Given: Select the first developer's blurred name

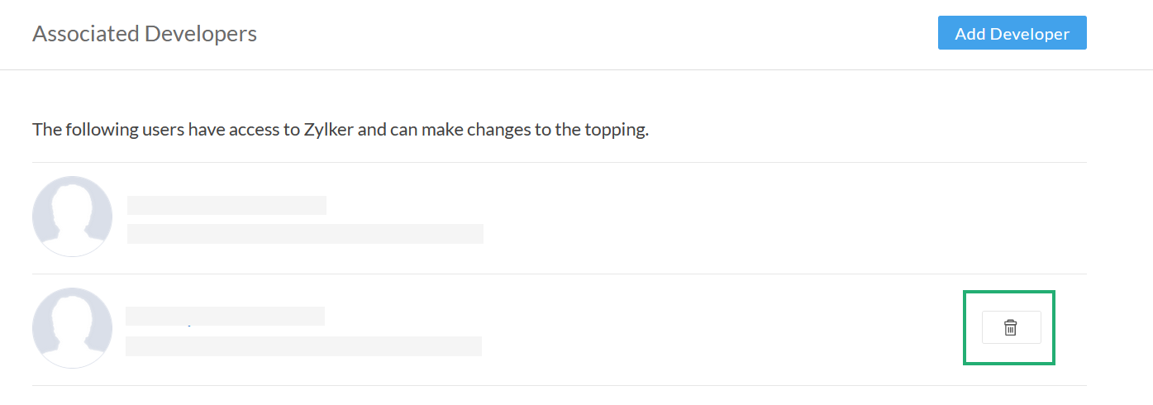Looking at the screenshot, I should pos(226,205).
